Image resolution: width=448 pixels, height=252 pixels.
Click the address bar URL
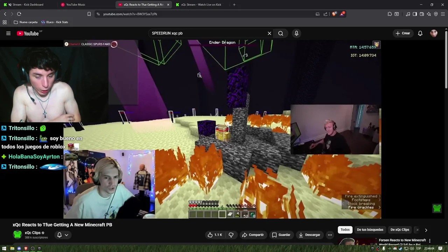[x=130, y=14]
